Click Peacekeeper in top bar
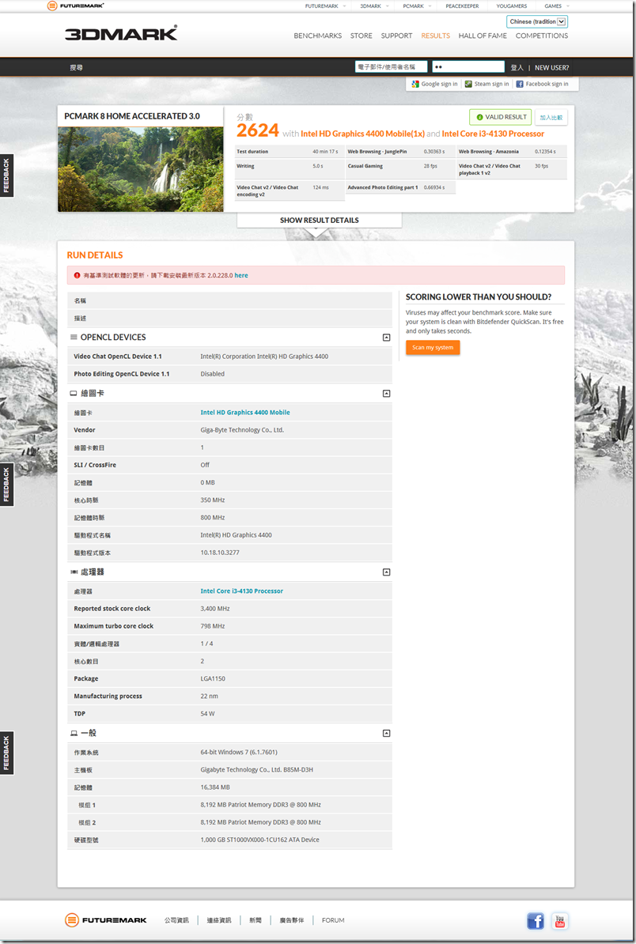The image size is (636, 944). 462,6
